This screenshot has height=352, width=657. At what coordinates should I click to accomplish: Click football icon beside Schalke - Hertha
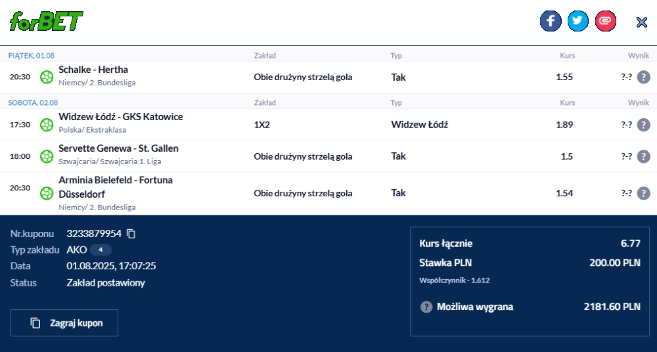pyautogui.click(x=47, y=77)
